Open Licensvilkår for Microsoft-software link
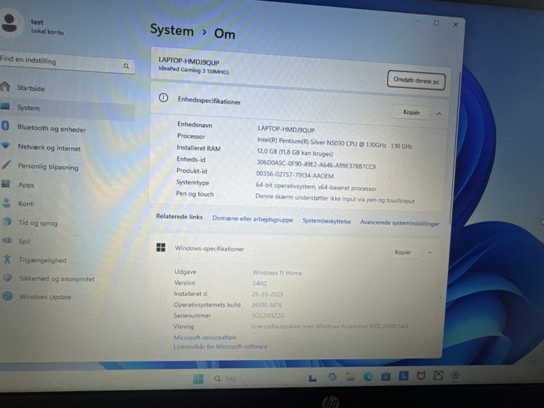 point(220,346)
